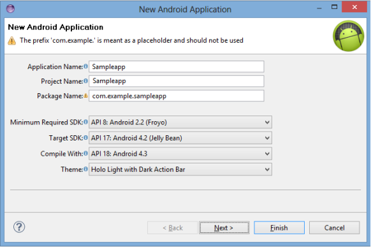Click the warning triangle beside prefix message
The width and height of the screenshot is (371, 247).
point(12,41)
